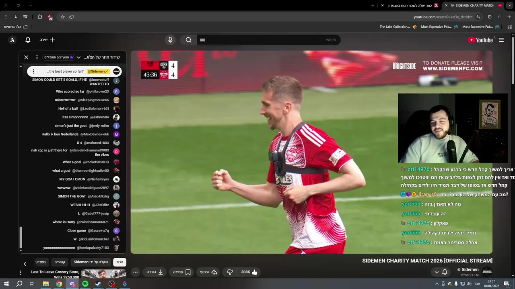The width and height of the screenshot is (515, 289).
Task: Open the YouTube hamburger guide menu
Action: click(x=501, y=40)
